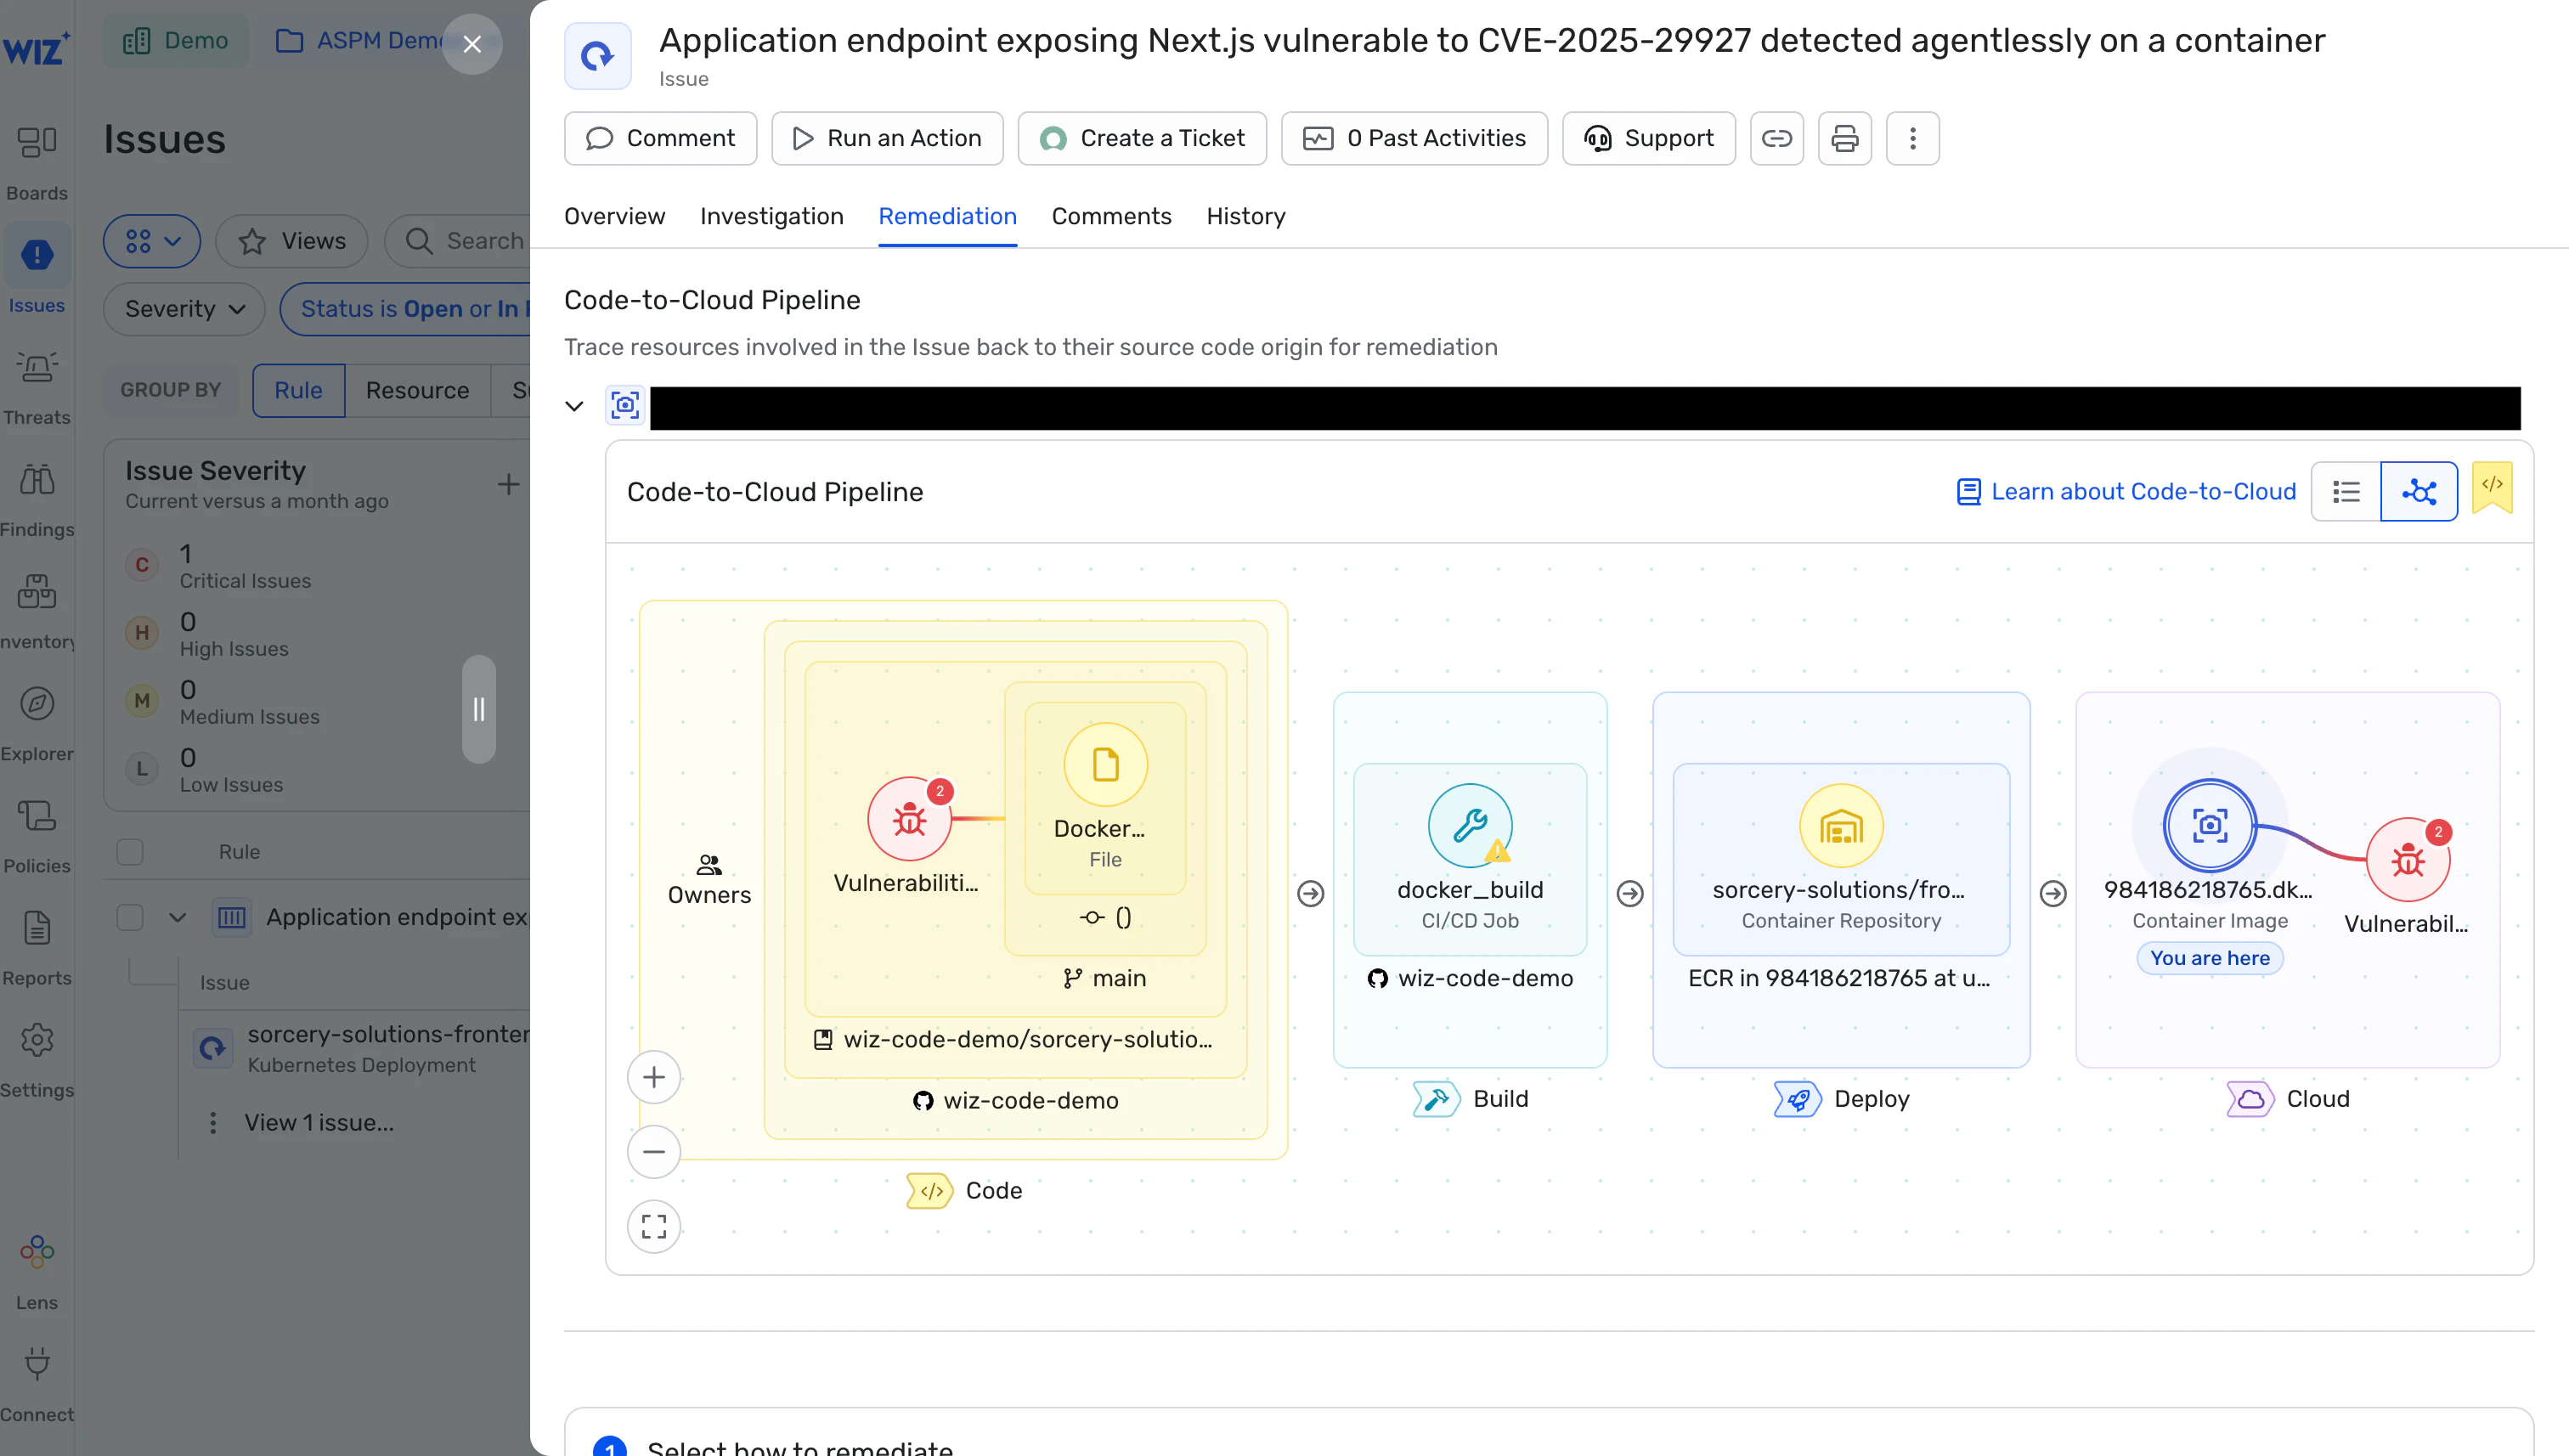This screenshot has width=2569, height=1456.
Task: Open the dashboard layout dropdown
Action: 152,241
